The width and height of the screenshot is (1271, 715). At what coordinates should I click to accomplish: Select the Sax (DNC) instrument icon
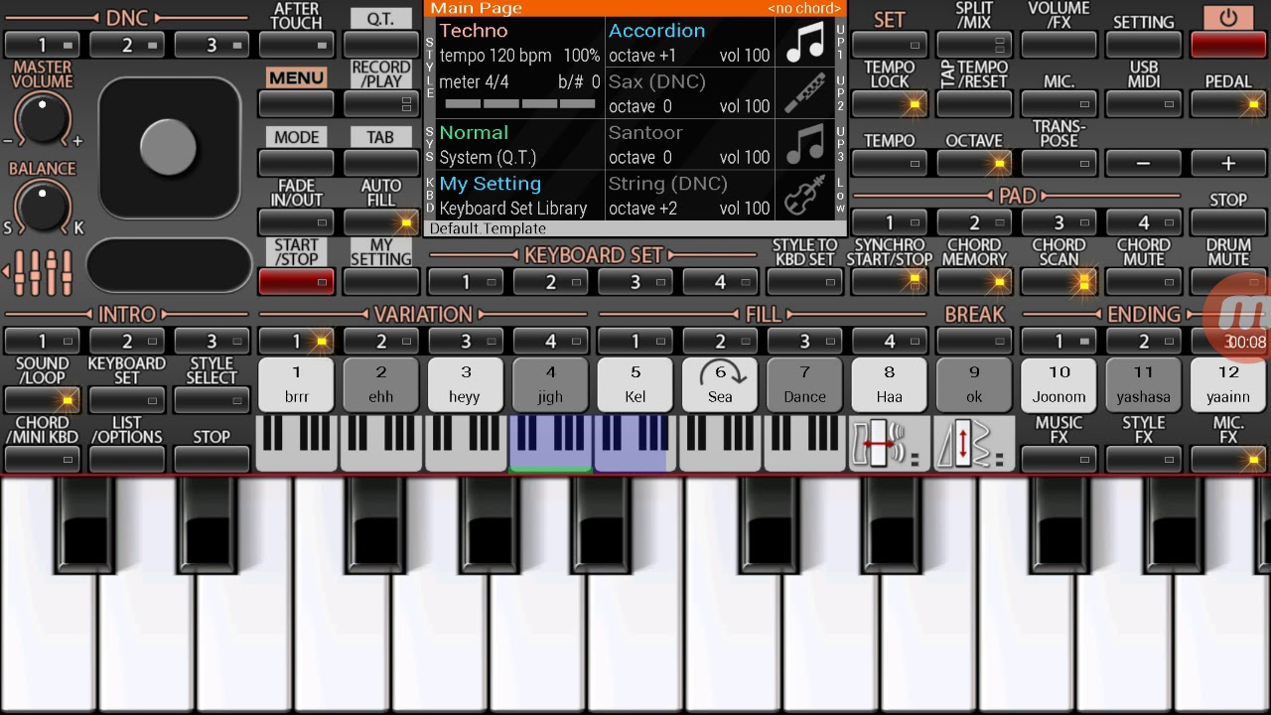[805, 93]
